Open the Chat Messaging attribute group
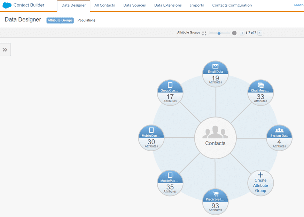Viewport: 304px width, 217px height. (260, 93)
